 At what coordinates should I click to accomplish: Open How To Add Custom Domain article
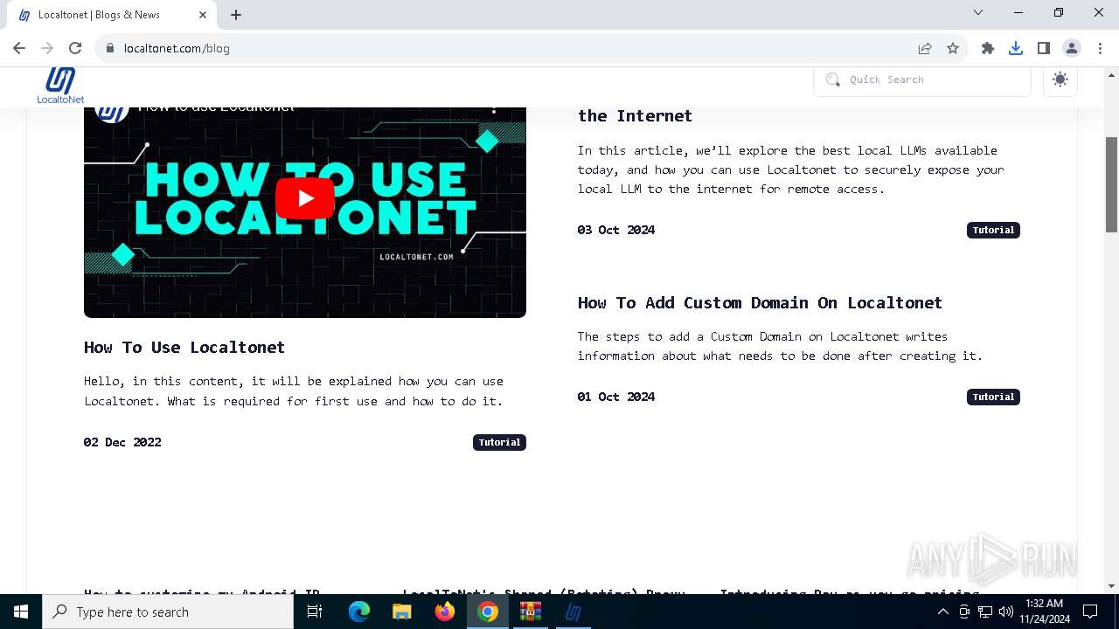click(x=760, y=302)
